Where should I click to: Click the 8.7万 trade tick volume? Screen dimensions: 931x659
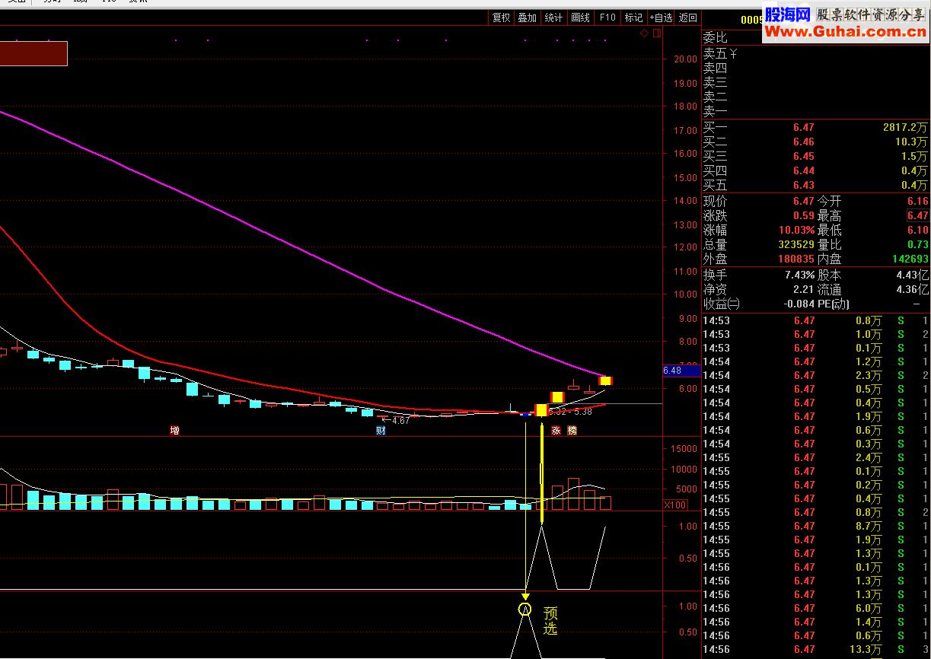tap(869, 526)
